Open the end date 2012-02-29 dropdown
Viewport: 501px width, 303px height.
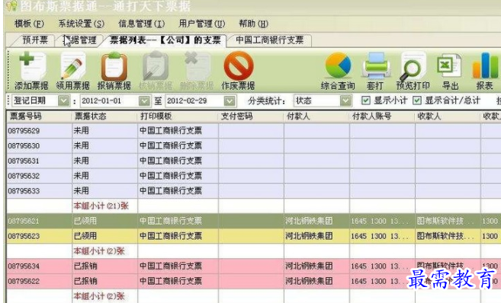[x=230, y=100]
